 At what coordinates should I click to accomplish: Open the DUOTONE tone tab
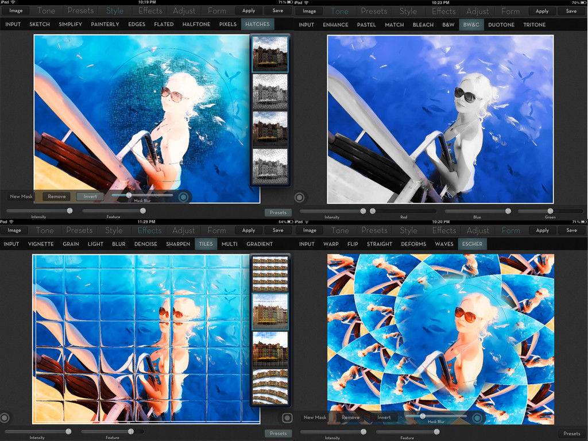[501, 25]
